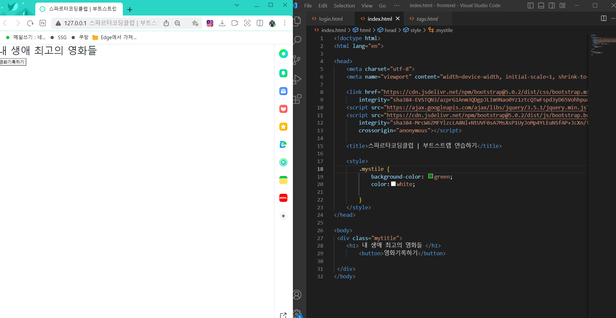Click the video capture icon in browser toolbar

point(235,23)
